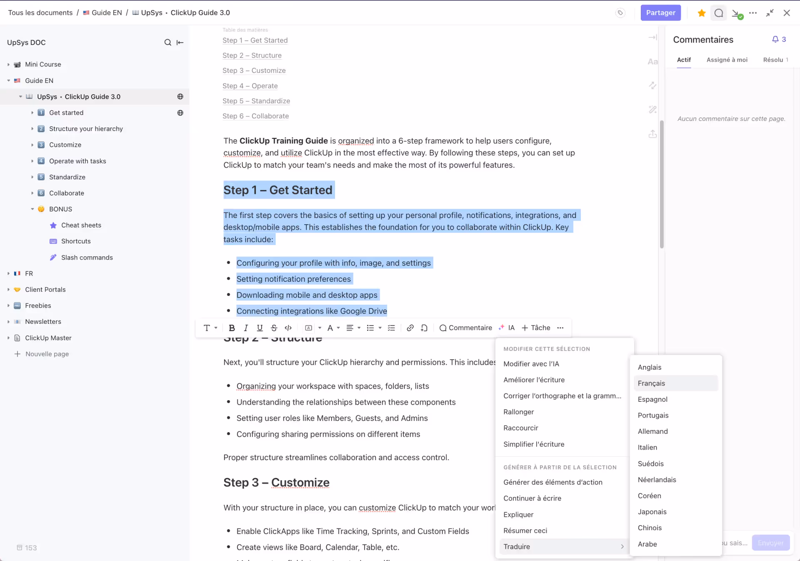Viewport: 800px width, 561px height.
Task: Switch to the Assigné à moi tab
Action: pyautogui.click(x=727, y=60)
